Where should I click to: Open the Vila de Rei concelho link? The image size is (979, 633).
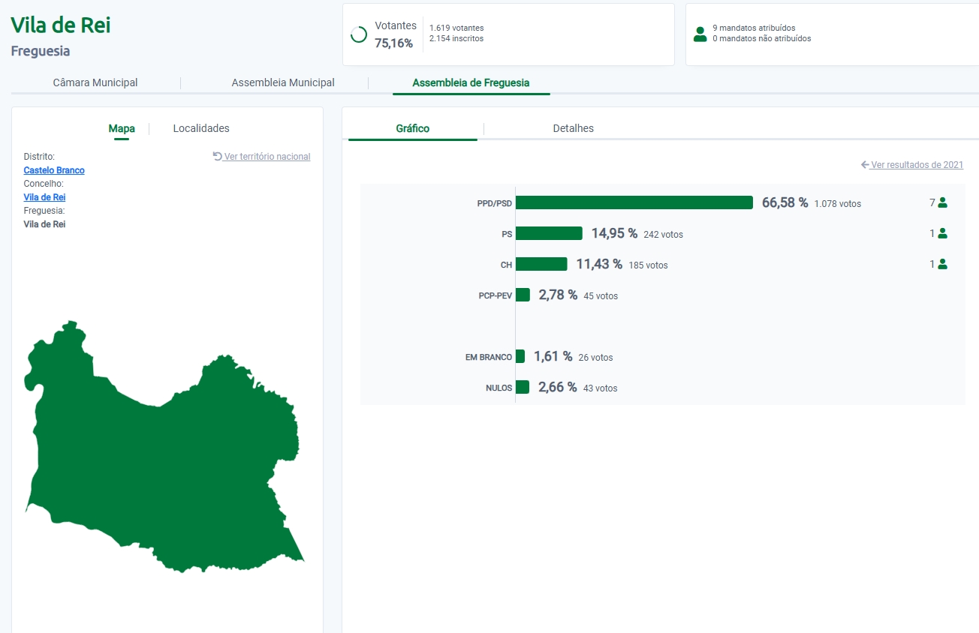(x=44, y=197)
